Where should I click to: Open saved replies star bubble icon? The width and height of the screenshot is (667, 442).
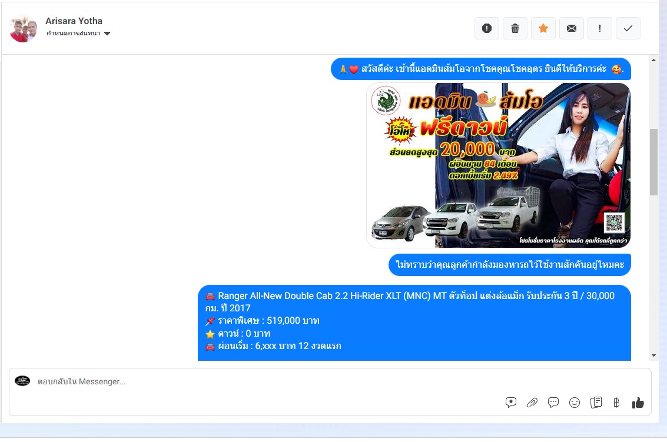(x=511, y=403)
